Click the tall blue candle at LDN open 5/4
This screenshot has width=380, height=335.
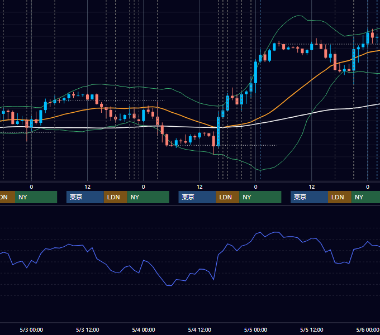218,131
